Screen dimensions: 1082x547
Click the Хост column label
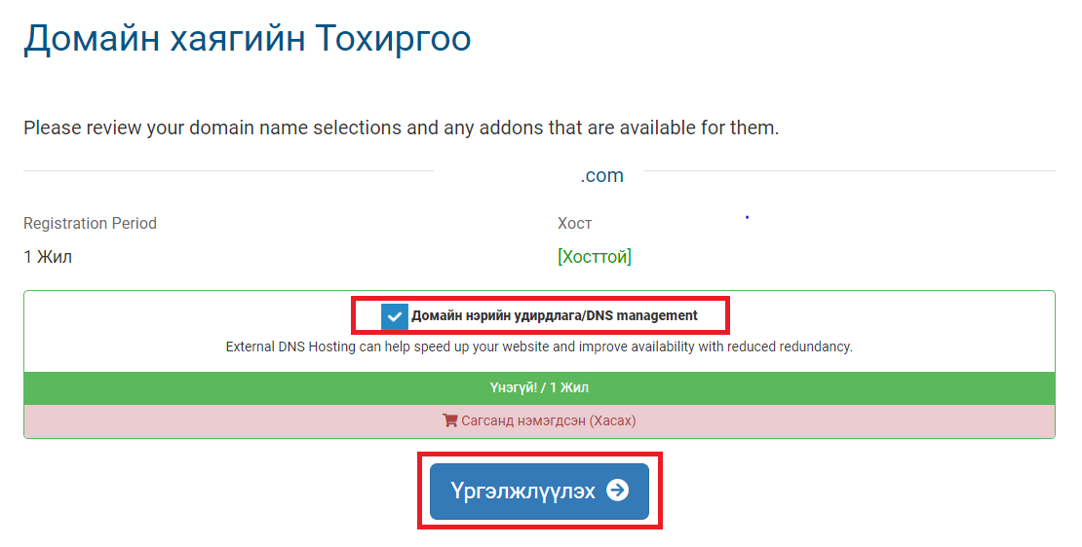575,223
